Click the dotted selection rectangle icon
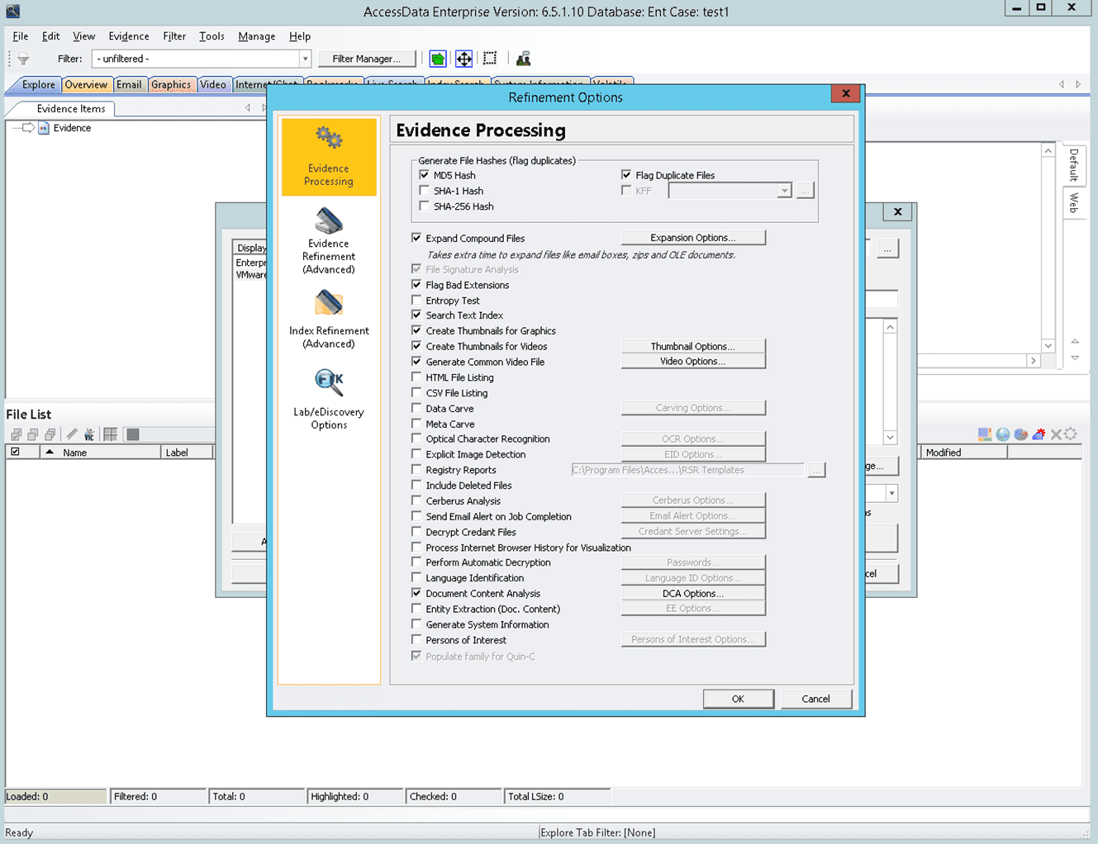The width and height of the screenshot is (1098, 844). [x=490, y=59]
